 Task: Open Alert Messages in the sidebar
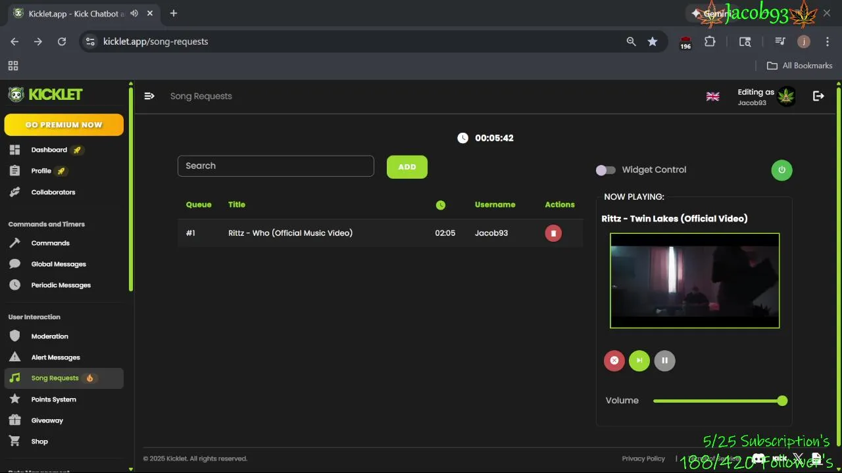click(x=55, y=357)
